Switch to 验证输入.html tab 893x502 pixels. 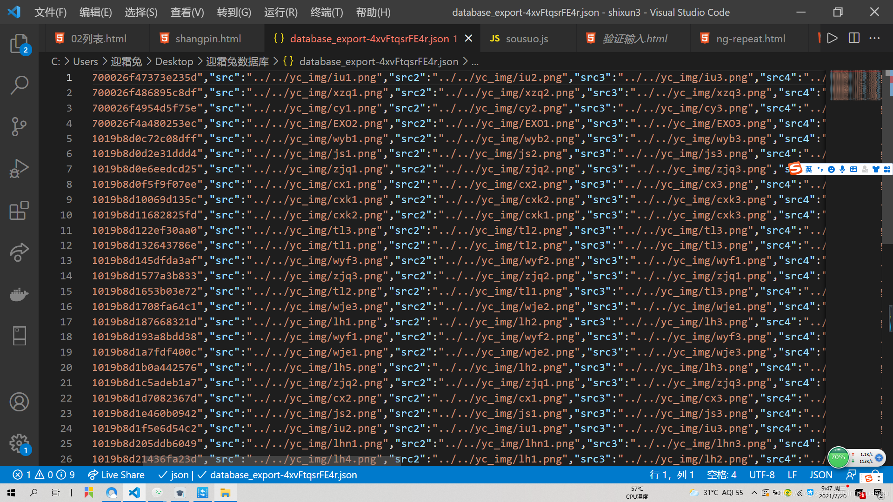(x=634, y=39)
